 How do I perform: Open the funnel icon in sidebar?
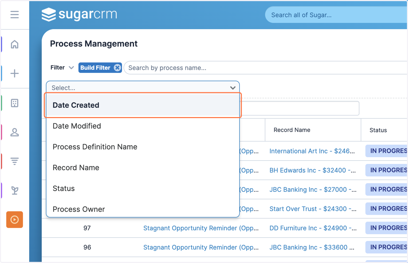[x=15, y=161]
